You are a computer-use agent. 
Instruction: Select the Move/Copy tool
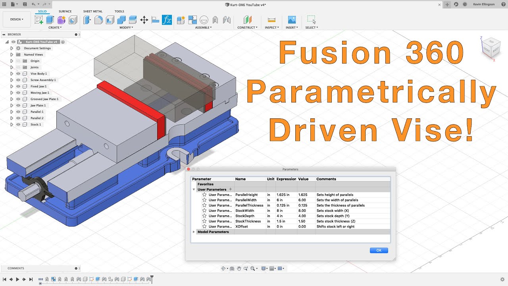144,20
